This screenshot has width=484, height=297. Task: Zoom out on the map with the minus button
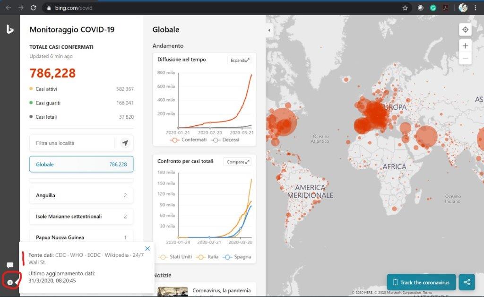[x=465, y=58]
